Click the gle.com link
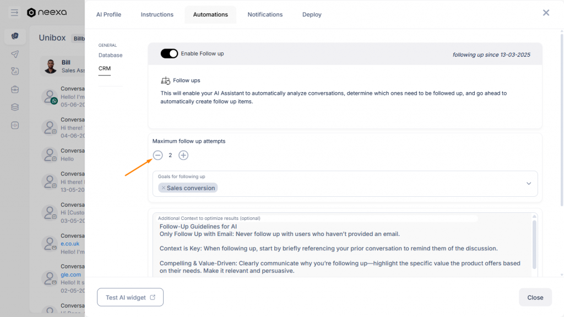The image size is (564, 317). point(70,275)
